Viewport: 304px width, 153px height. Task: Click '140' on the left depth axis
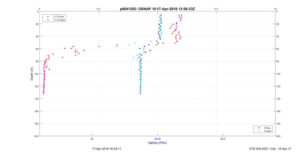point(36,99)
